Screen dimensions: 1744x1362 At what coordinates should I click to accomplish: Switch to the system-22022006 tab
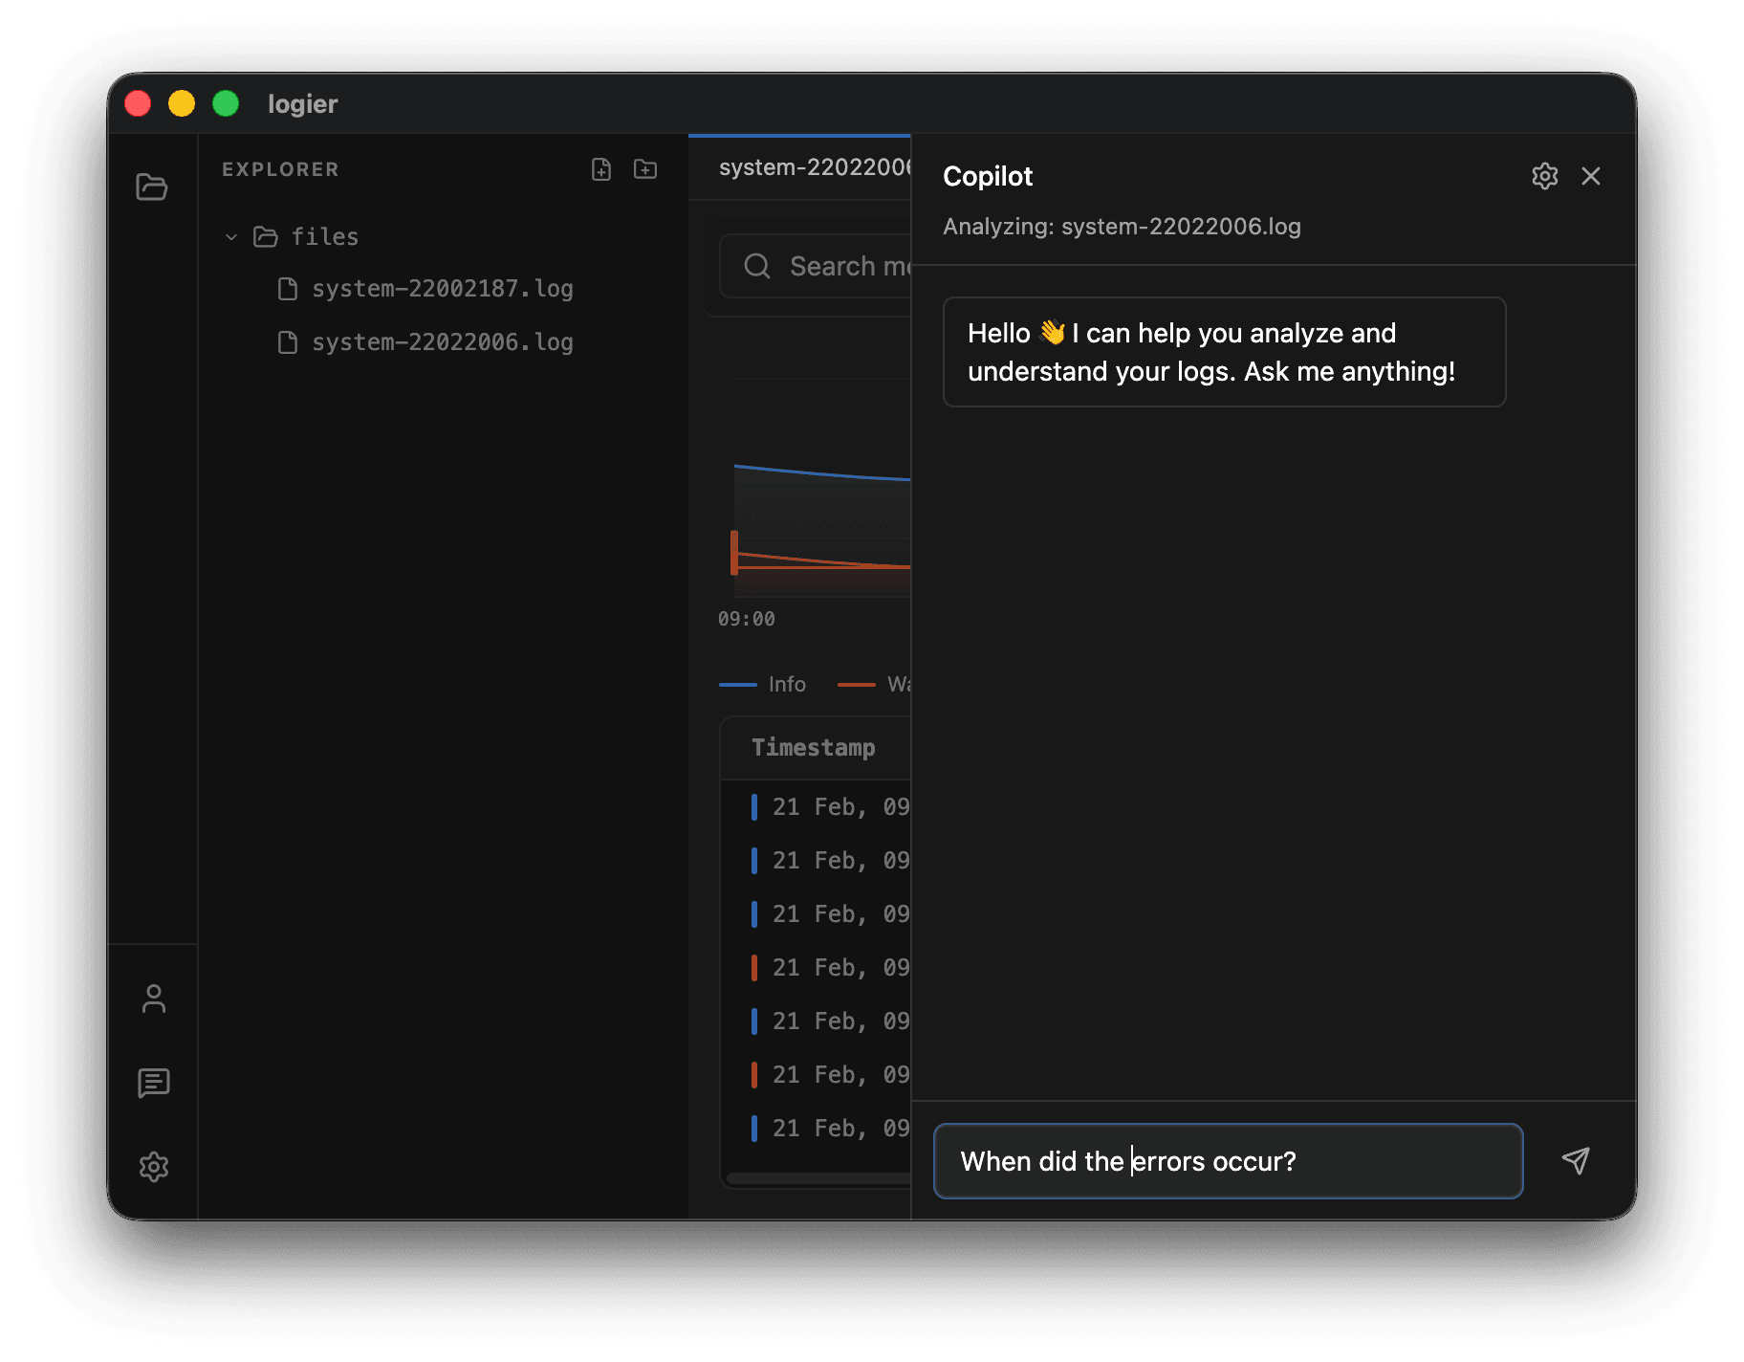tap(799, 167)
